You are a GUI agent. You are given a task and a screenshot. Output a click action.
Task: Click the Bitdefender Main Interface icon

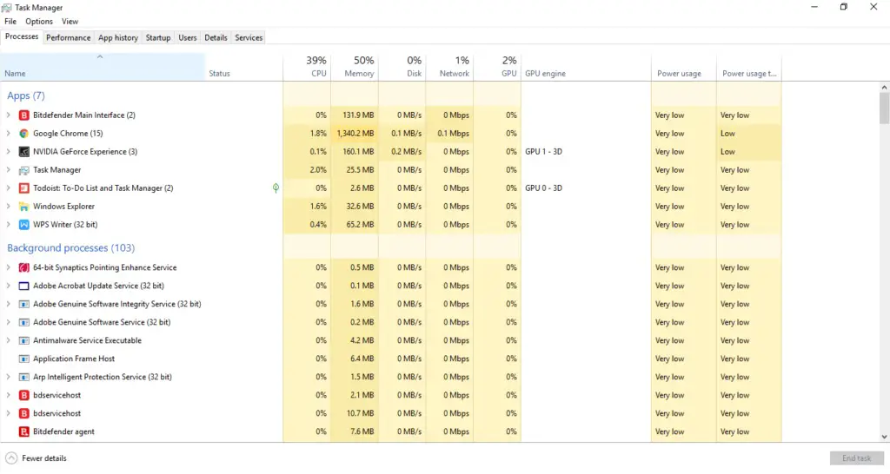[x=23, y=115]
